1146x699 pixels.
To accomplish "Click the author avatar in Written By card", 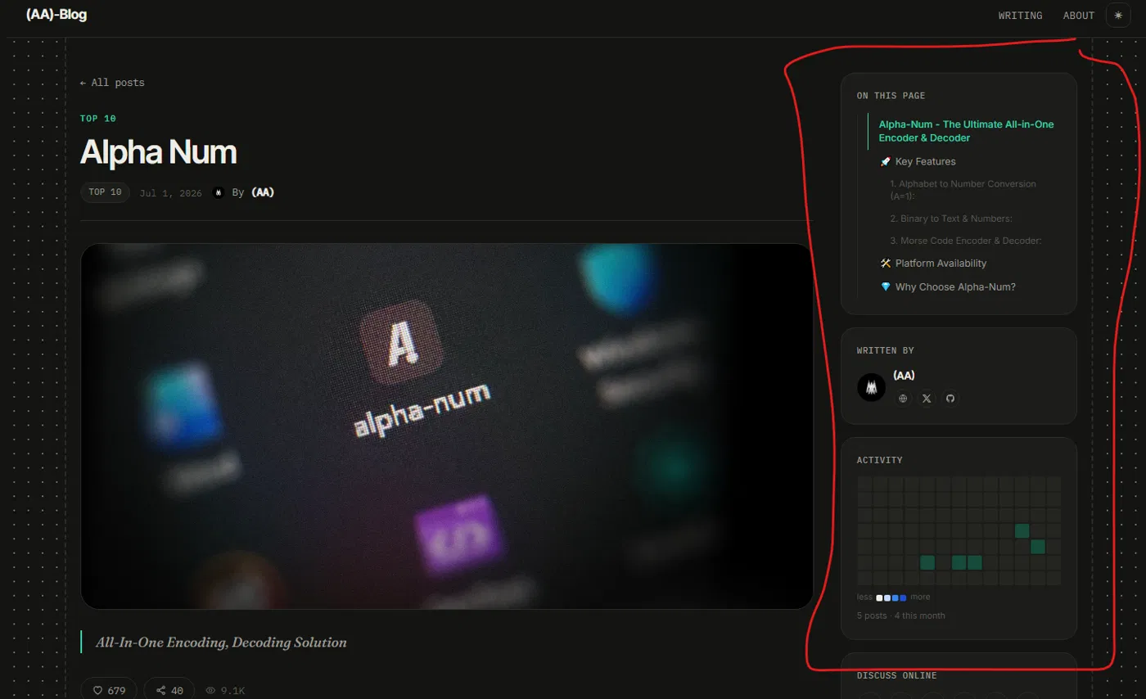I will coord(872,387).
